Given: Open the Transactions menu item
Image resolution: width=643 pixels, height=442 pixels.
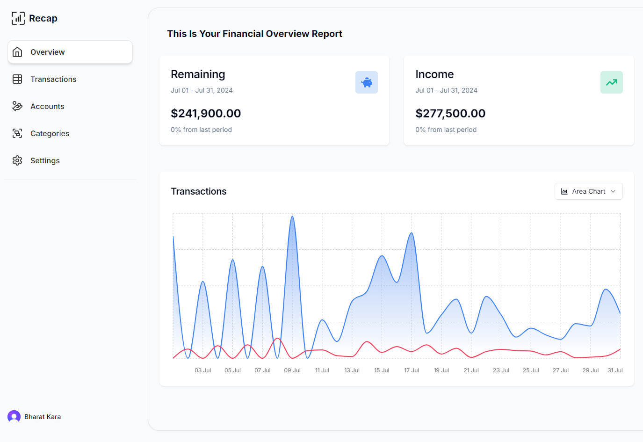Looking at the screenshot, I should point(70,79).
